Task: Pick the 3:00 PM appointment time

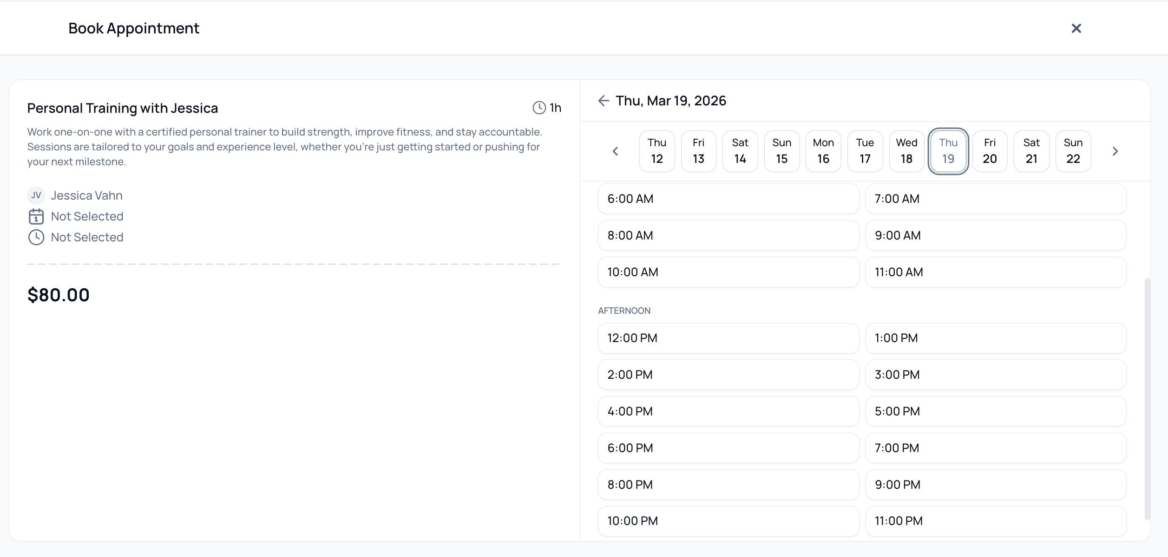Action: pos(995,375)
